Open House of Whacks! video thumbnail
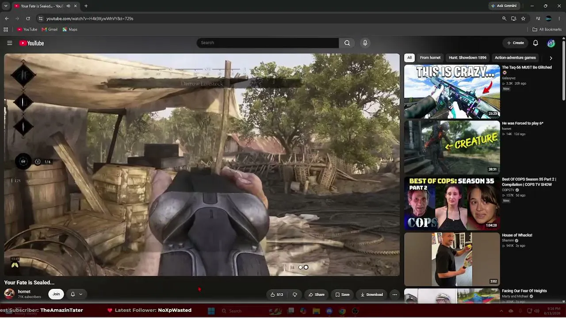 [452, 259]
